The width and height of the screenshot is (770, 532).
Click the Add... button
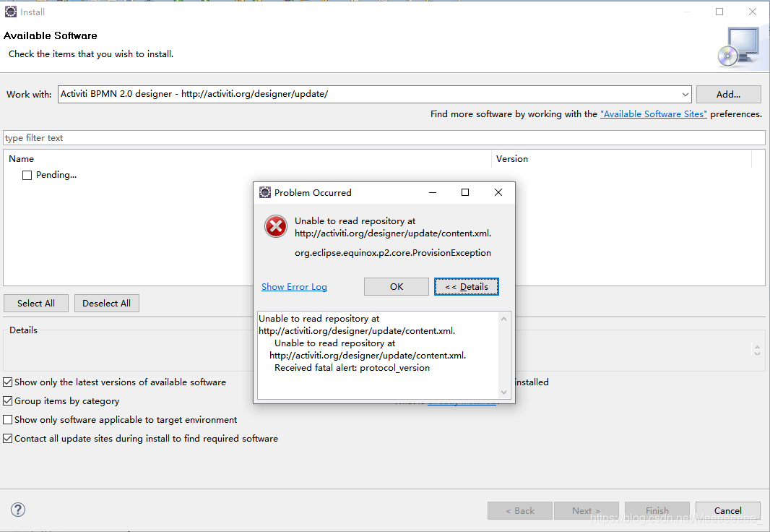click(728, 94)
